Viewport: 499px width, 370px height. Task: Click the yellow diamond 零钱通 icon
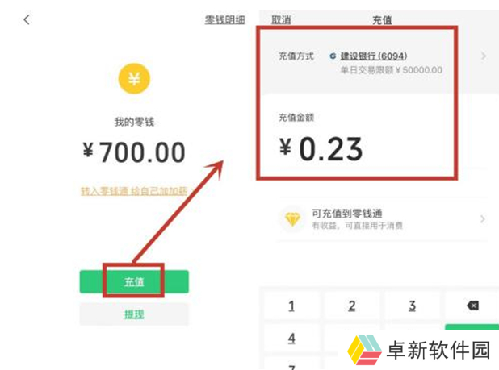[x=292, y=219]
